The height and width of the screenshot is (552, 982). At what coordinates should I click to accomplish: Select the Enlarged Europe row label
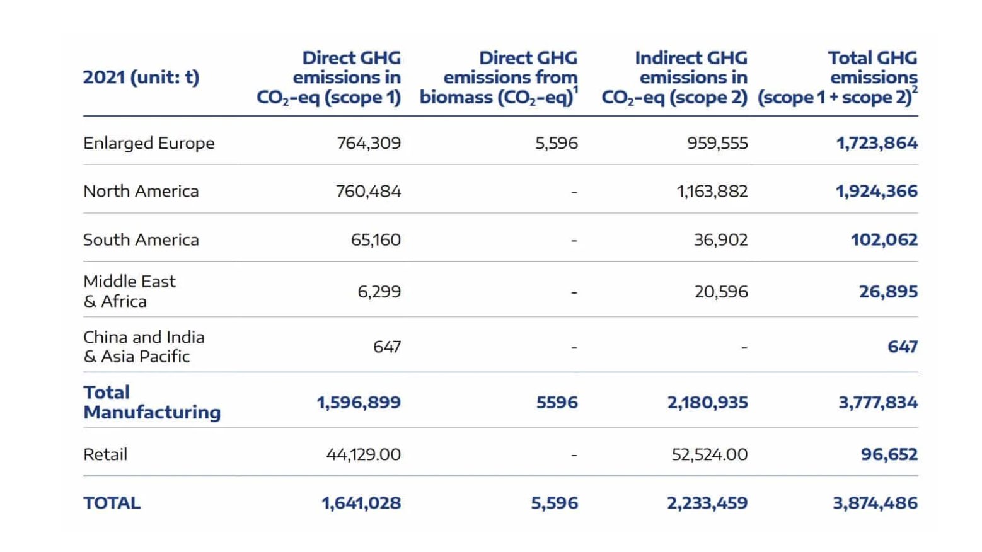coord(149,143)
